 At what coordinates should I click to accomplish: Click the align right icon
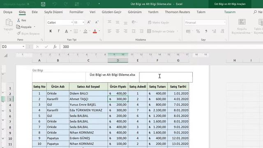pos(125,31)
